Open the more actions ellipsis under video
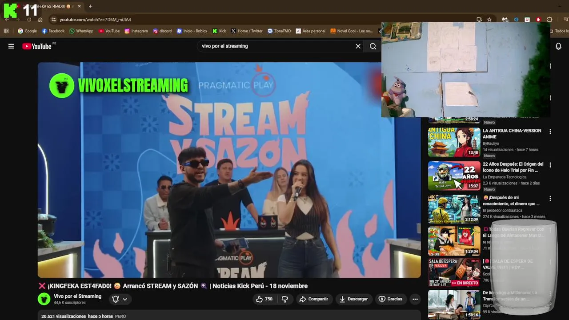The height and width of the screenshot is (320, 569). point(415,299)
